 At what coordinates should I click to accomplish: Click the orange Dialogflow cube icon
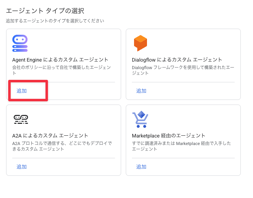[x=141, y=43]
